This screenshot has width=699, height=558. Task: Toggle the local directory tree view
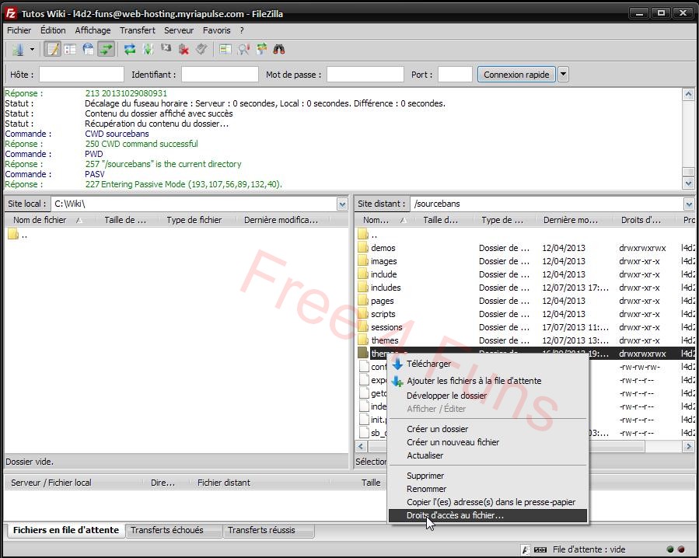[x=71, y=49]
